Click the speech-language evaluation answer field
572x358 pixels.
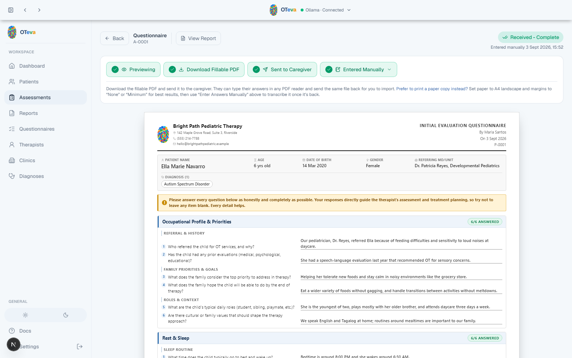[401, 260]
